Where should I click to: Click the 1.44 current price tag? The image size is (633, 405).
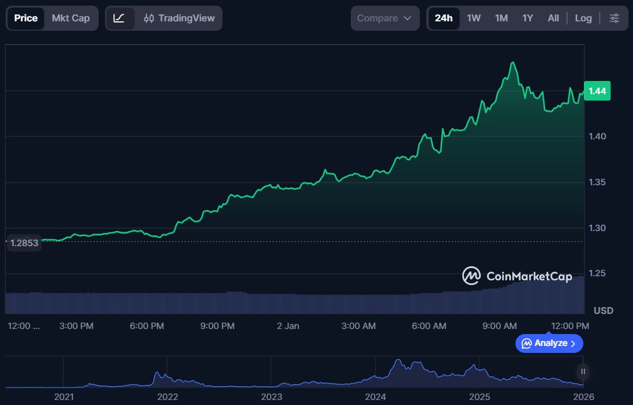(x=597, y=91)
